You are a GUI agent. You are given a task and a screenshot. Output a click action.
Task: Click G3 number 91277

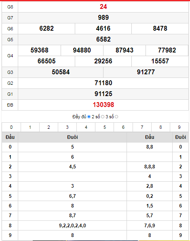pos(146,72)
